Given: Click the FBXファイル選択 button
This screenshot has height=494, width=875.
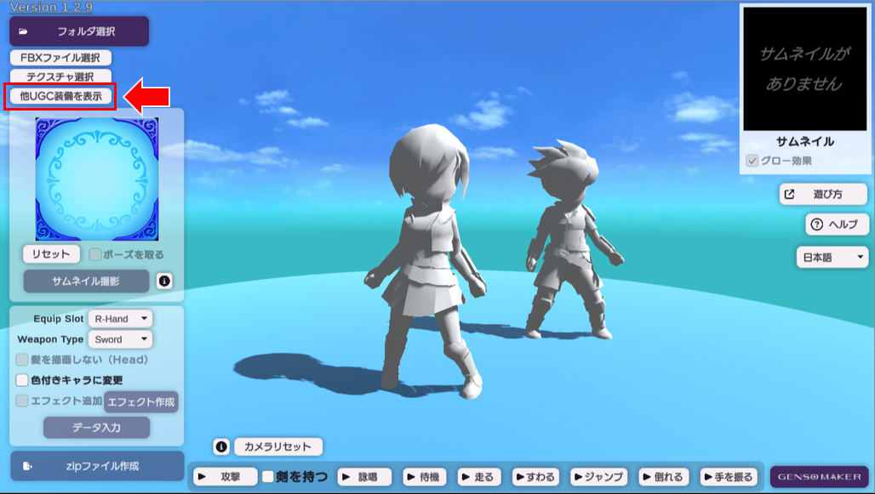Looking at the screenshot, I should click(x=60, y=58).
